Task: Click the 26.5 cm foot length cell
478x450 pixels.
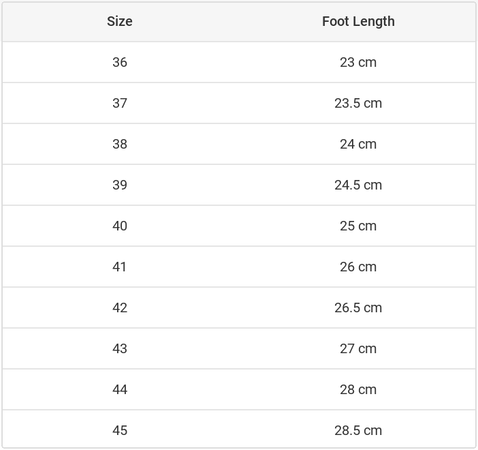Action: (x=358, y=307)
